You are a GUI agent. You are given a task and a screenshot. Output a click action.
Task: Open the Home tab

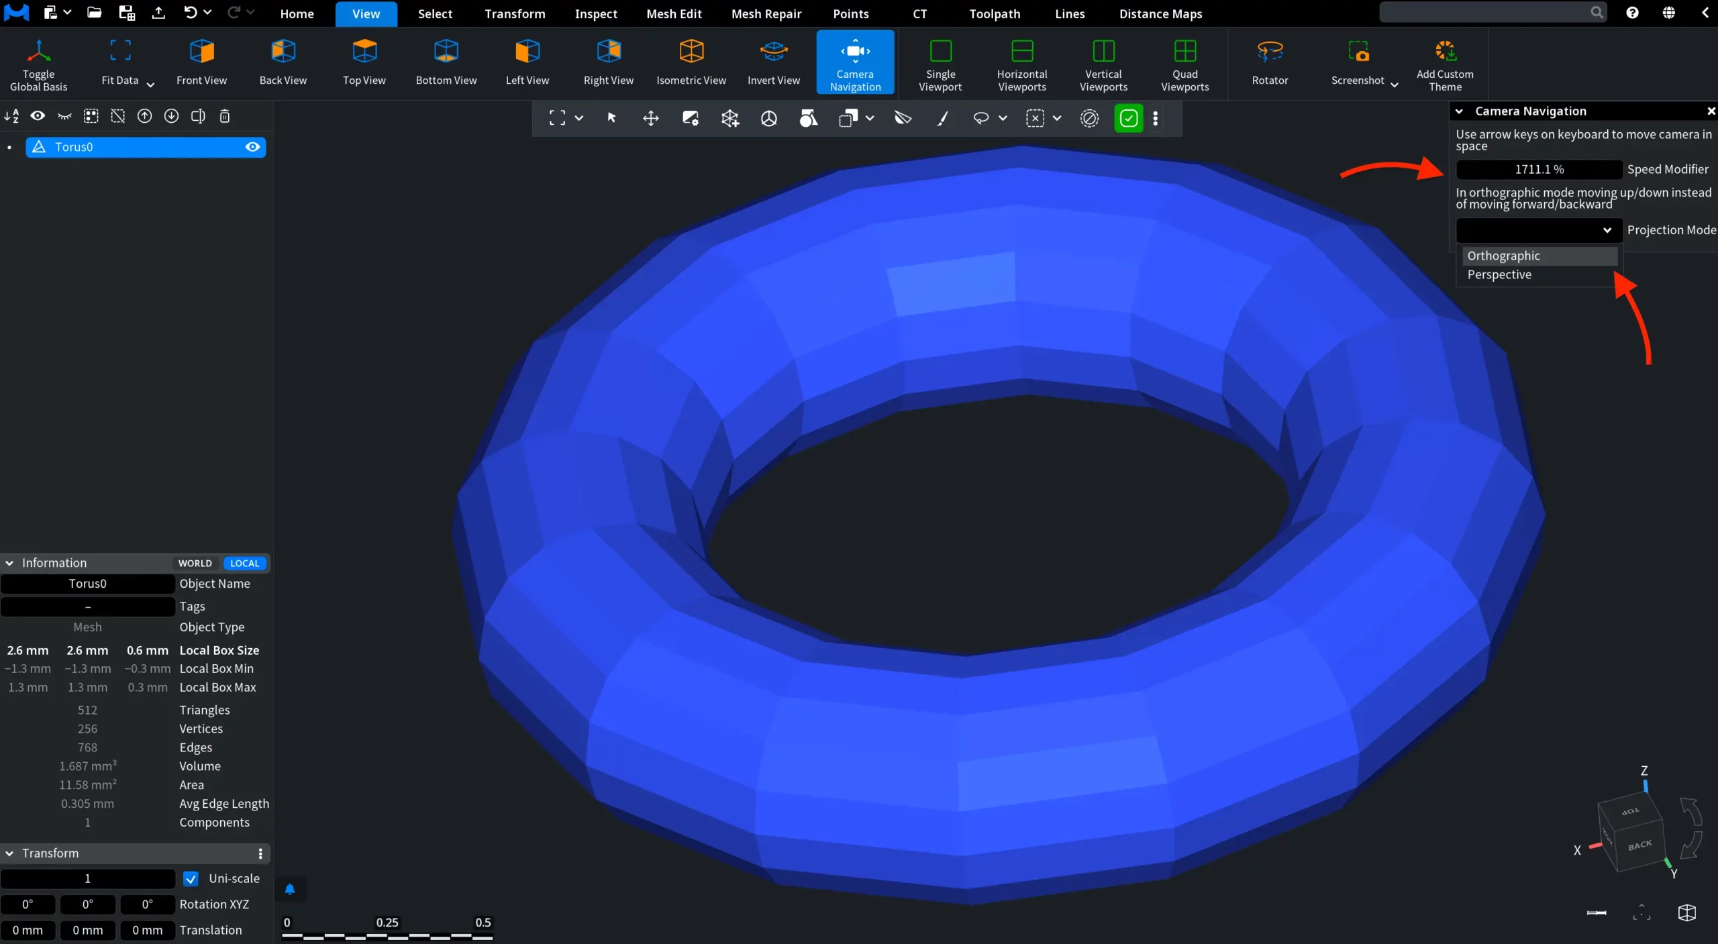[x=297, y=13]
